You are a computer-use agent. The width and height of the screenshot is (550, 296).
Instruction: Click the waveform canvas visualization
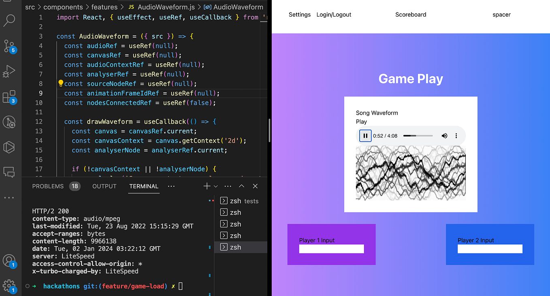[x=411, y=173]
